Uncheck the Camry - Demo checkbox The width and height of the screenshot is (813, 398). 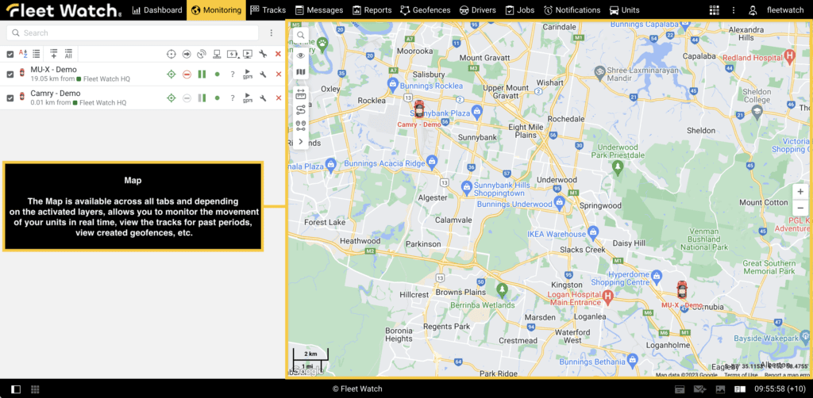pos(10,98)
